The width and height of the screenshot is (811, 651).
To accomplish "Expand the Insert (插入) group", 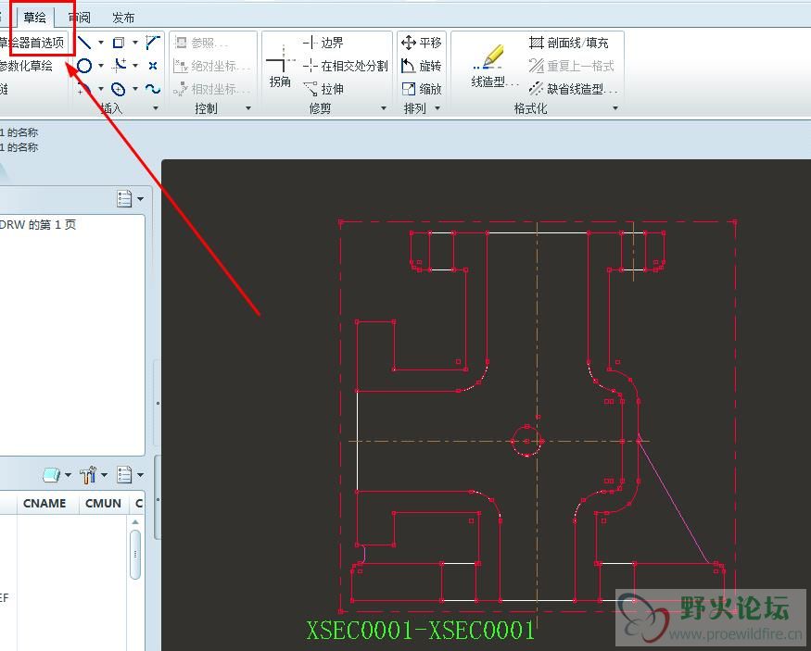I will pos(156,108).
